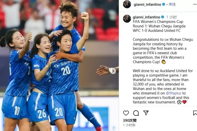Viewport: 197px width, 131px height.
Task: Open comments with the speech bubble icon
Action: coord(136,113)
